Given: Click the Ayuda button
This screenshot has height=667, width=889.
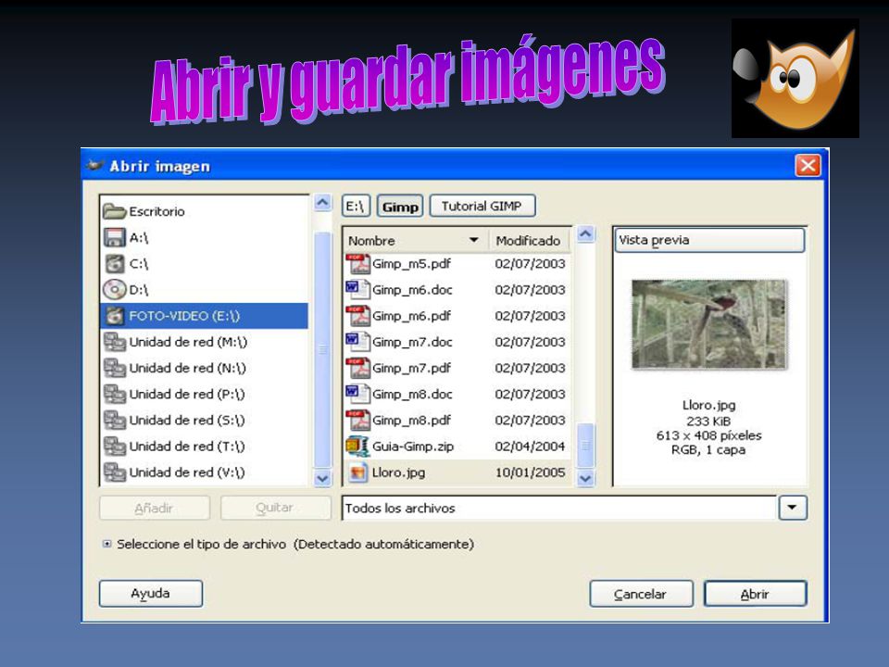Looking at the screenshot, I should (151, 593).
